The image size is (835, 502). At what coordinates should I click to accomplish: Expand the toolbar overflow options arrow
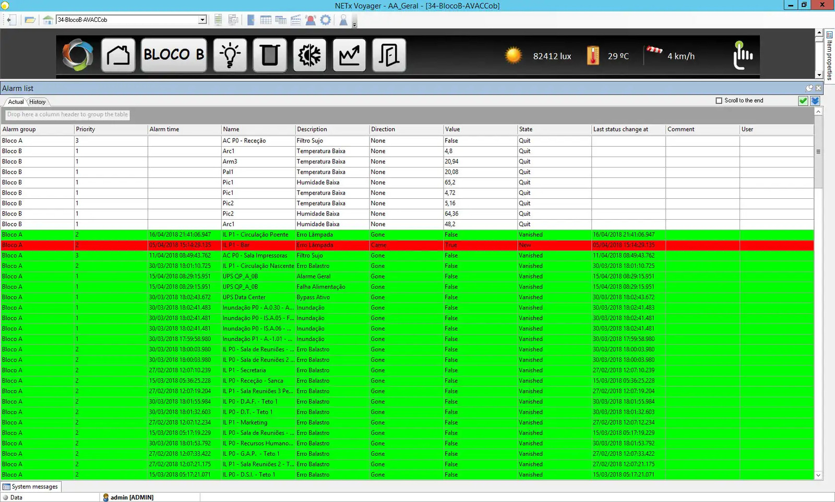[x=355, y=25]
